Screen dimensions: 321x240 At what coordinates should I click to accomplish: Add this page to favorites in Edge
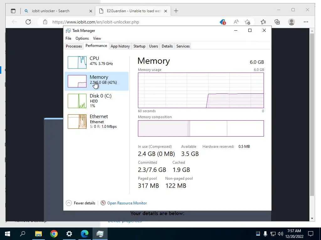(x=248, y=22)
